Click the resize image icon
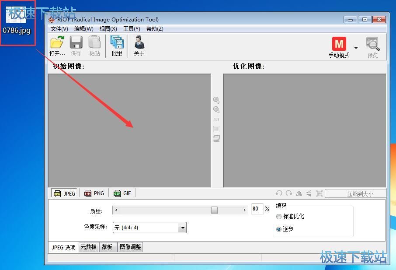 pos(319,194)
